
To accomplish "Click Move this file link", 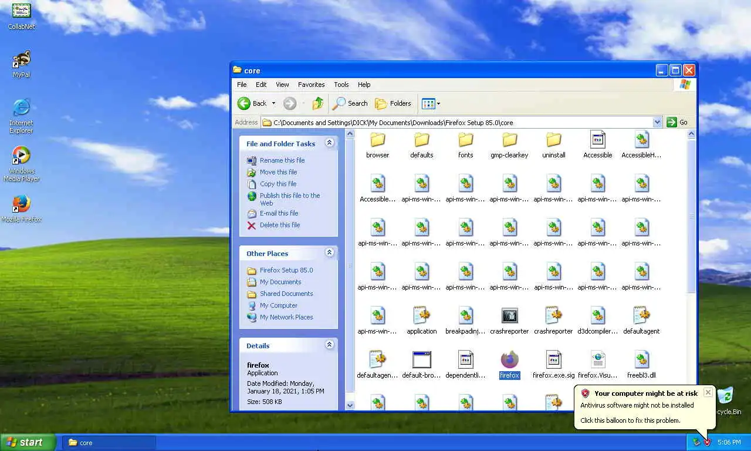I will (x=279, y=172).
